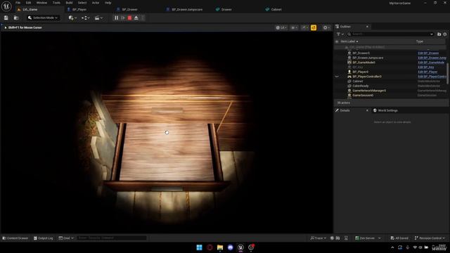Click the Outliner vertical scrollbar
The image size is (450, 253).
(x=447, y=73)
